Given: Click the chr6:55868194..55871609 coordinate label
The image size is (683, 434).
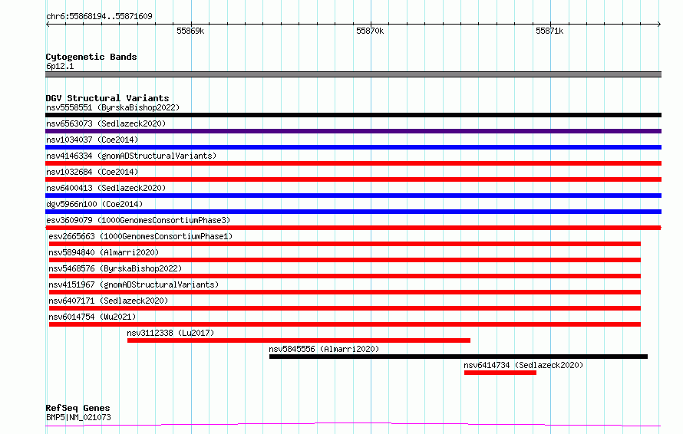Looking at the screenshot, I should click(99, 16).
